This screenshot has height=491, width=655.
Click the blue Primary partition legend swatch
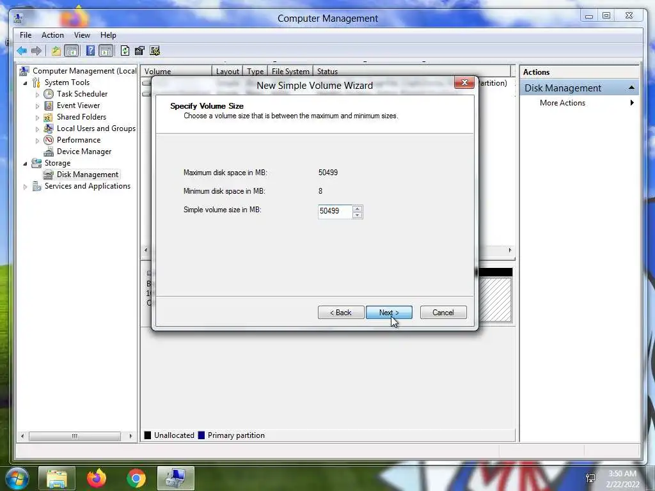201,435
